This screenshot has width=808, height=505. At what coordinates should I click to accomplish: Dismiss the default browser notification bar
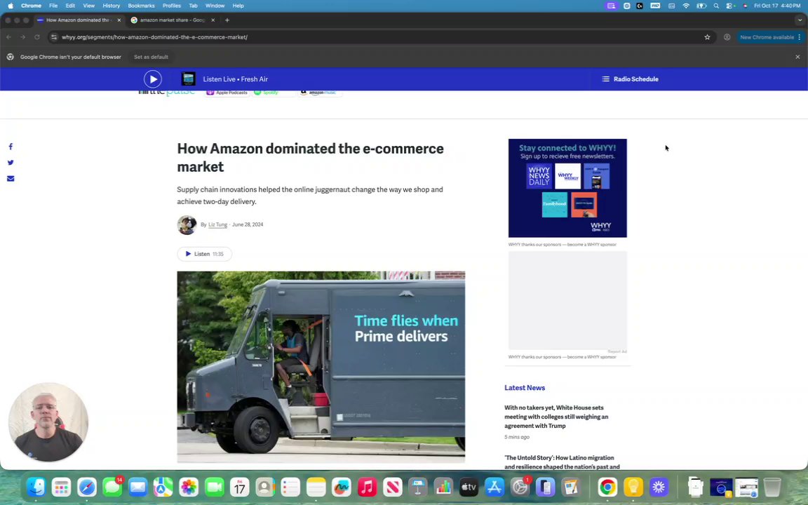[x=797, y=57]
